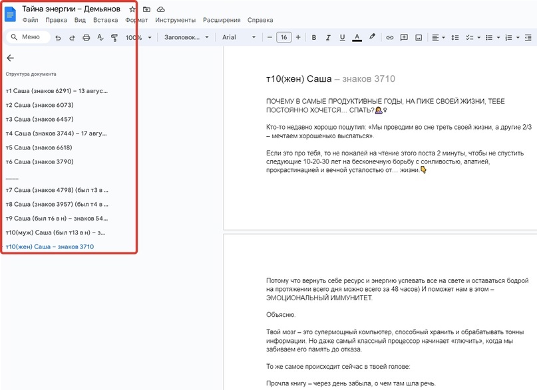This screenshot has width=537, height=390.
Task: Decrease indent of paragraph
Action: tap(528, 38)
